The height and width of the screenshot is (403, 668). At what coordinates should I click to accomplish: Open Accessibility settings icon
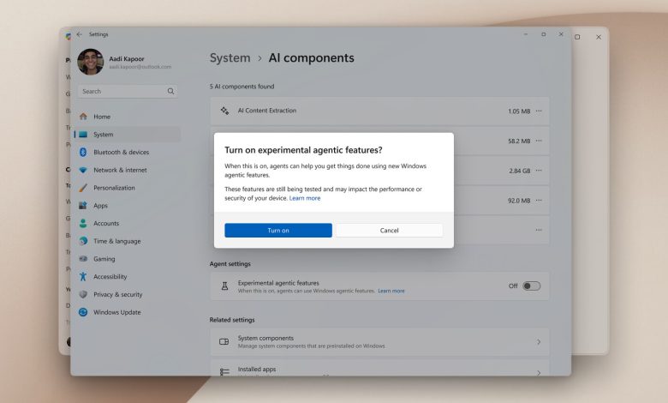pos(83,277)
